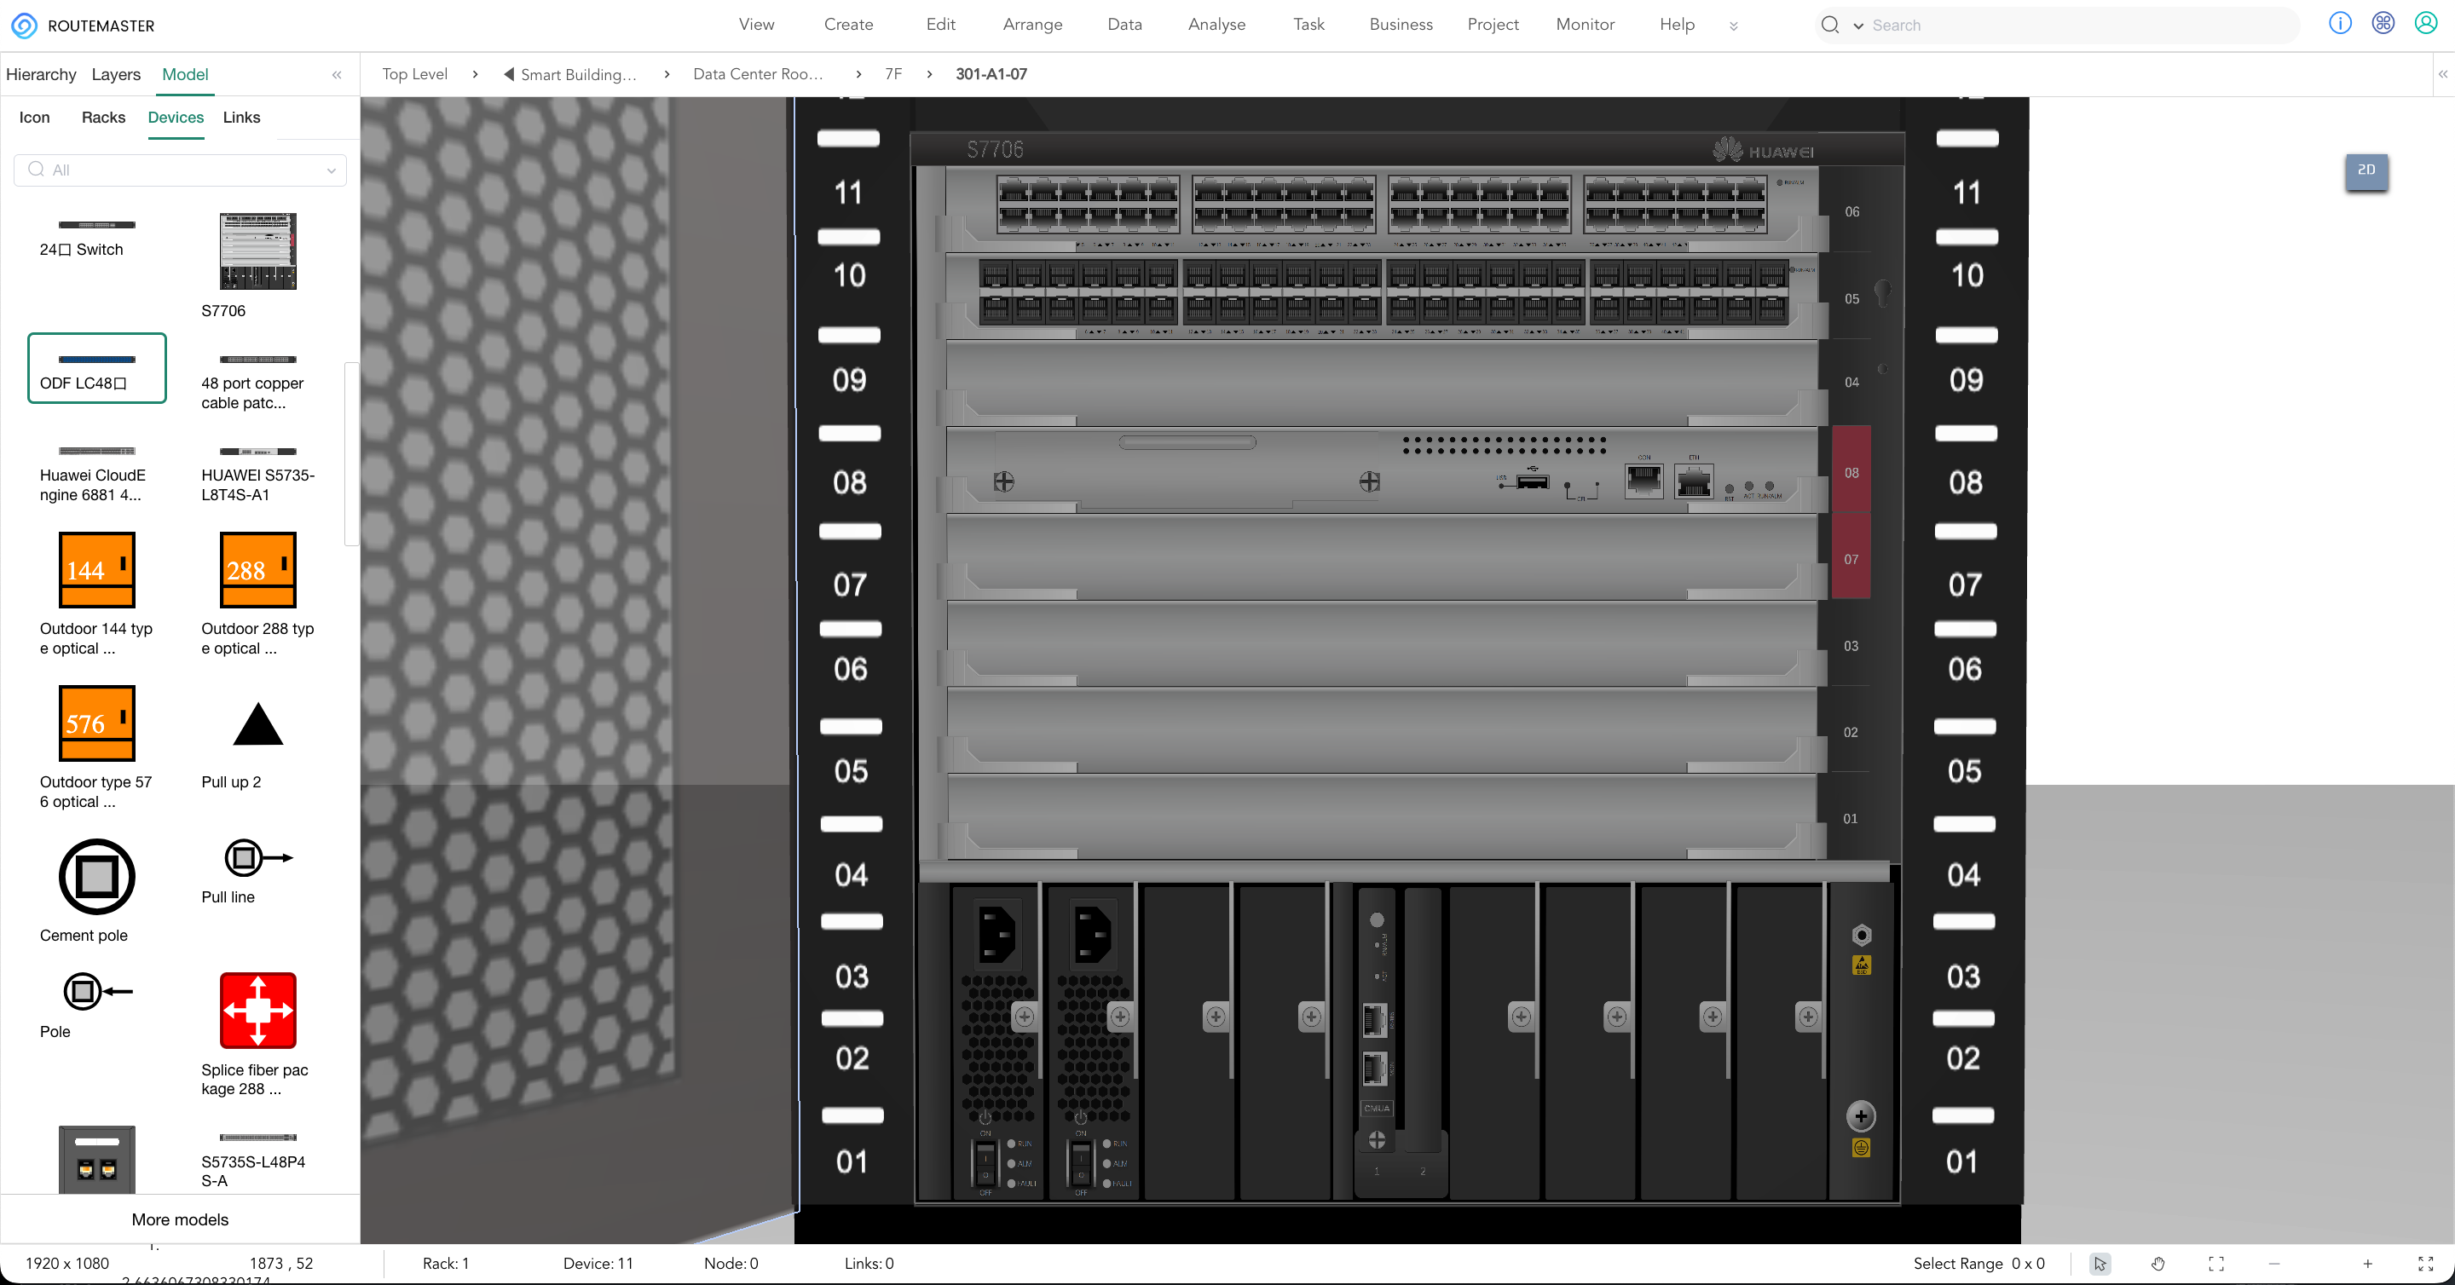Screen dimensions: 2455x1285
Task: Collapse the left model panel
Action: coord(337,74)
